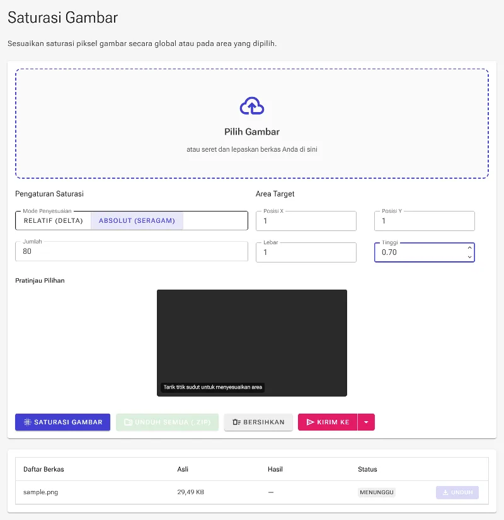Screen dimensions: 504x520
Task: Click the Kirim Ke button
Action: [328, 422]
